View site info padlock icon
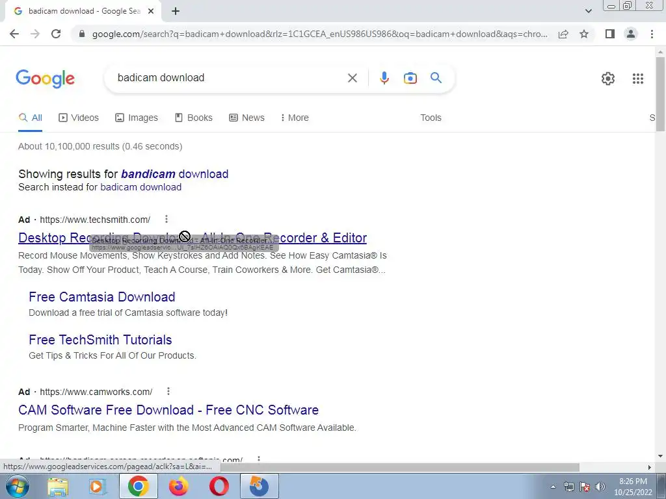Viewport: 666px width, 499px height. pyautogui.click(x=82, y=34)
